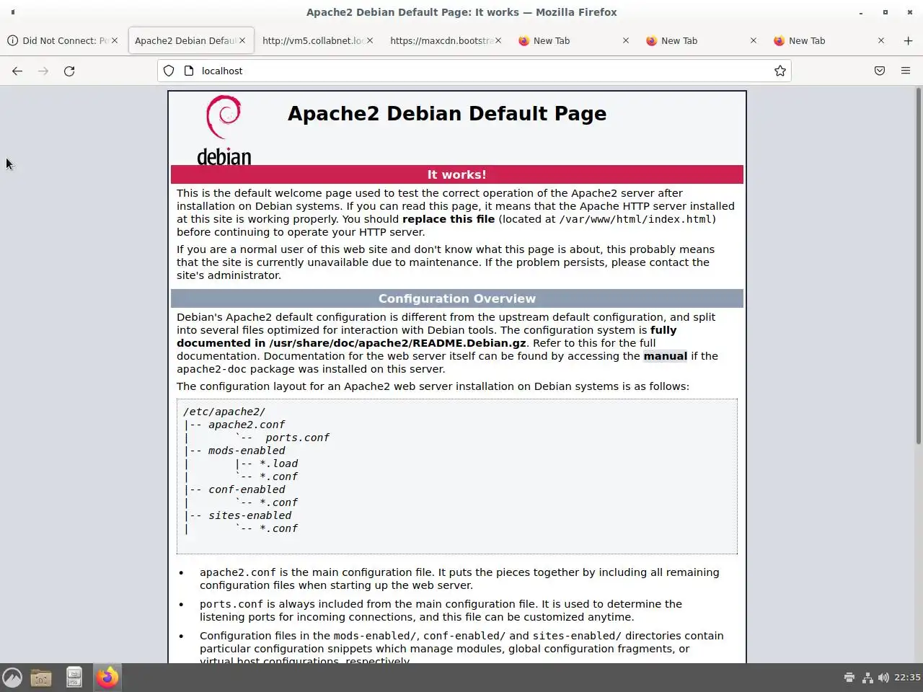
Task: Follow the 'manual' documentation link
Action: (x=665, y=356)
